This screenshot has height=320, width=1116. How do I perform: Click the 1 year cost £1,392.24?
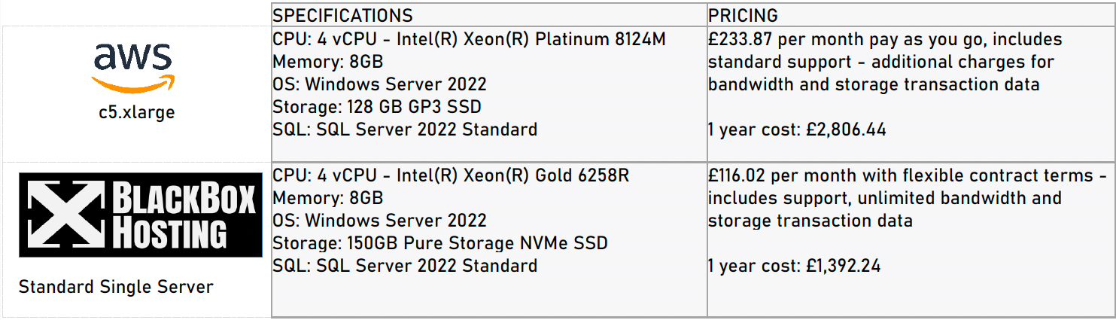coord(794,266)
